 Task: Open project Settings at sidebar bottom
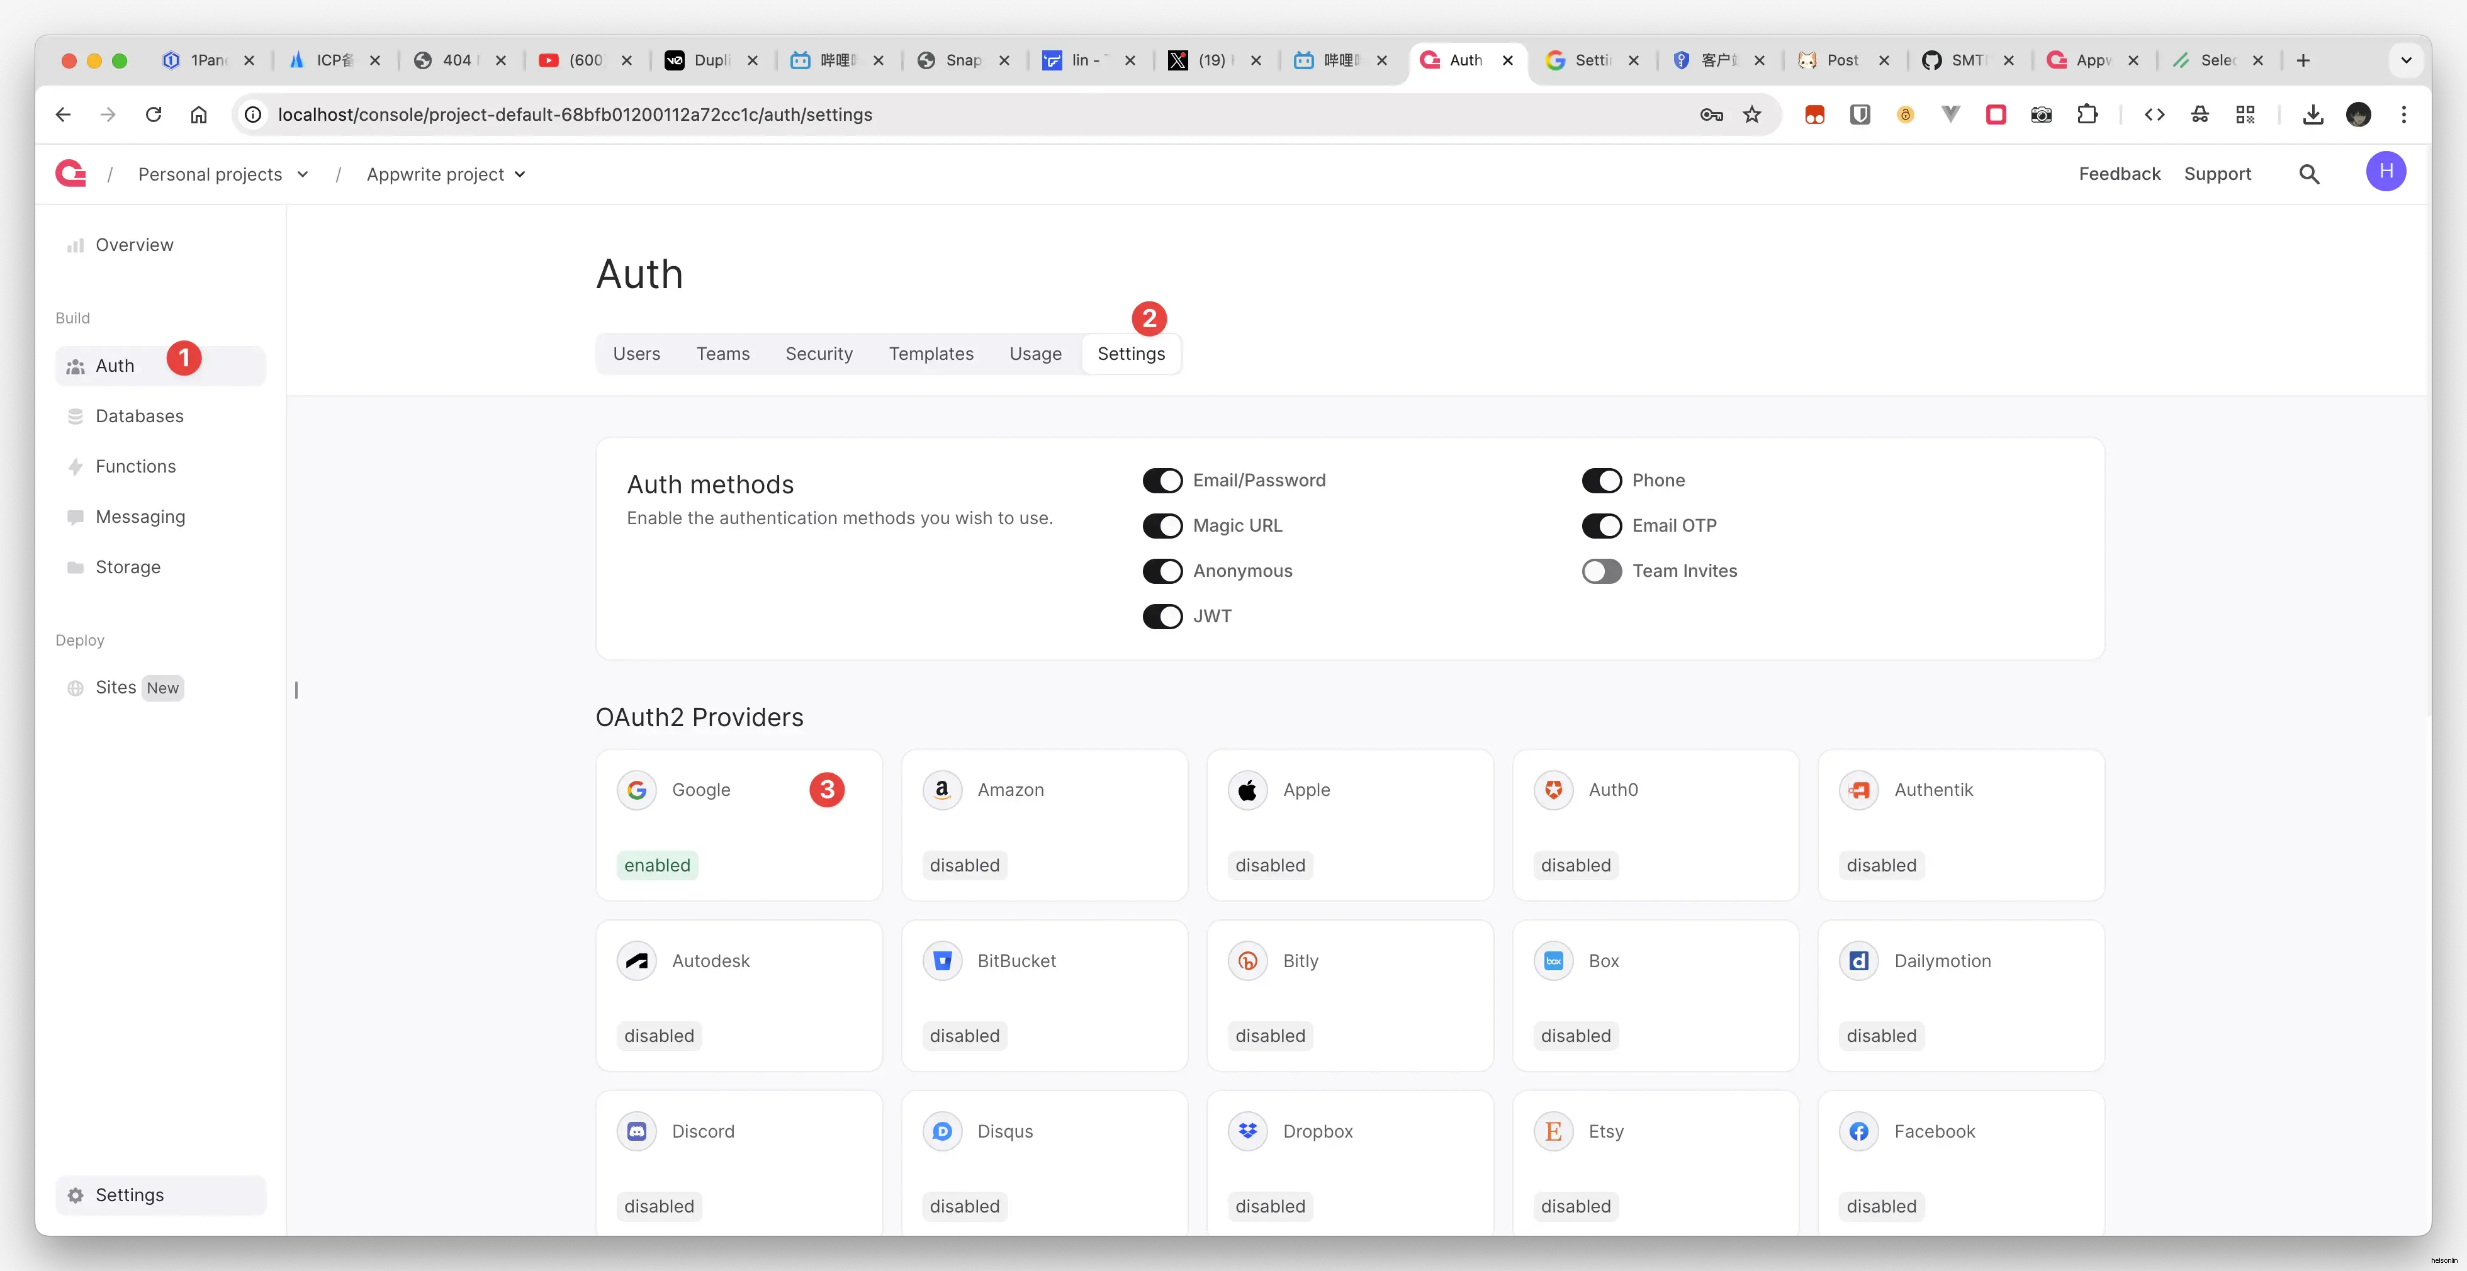[160, 1195]
